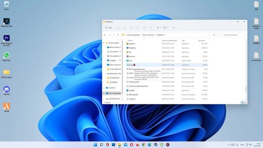This screenshot has width=263, height=148.
Task: Click Este Computador in the address breadcrumb
Action: tap(133, 35)
